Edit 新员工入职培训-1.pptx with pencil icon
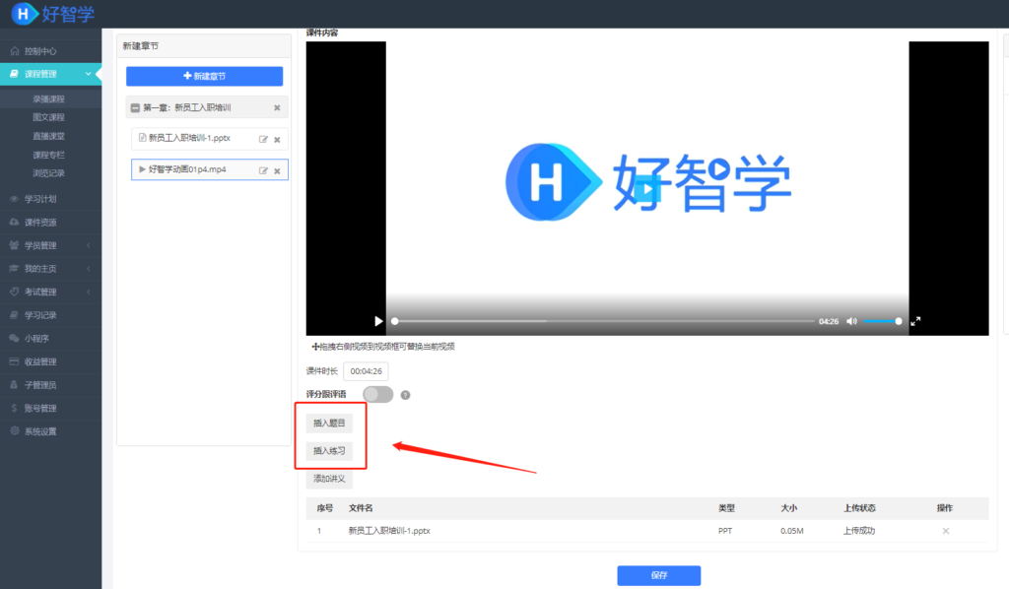The image size is (1009, 589). [x=263, y=139]
